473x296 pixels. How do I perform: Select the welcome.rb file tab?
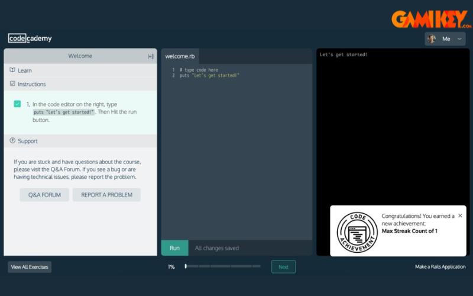coord(180,56)
